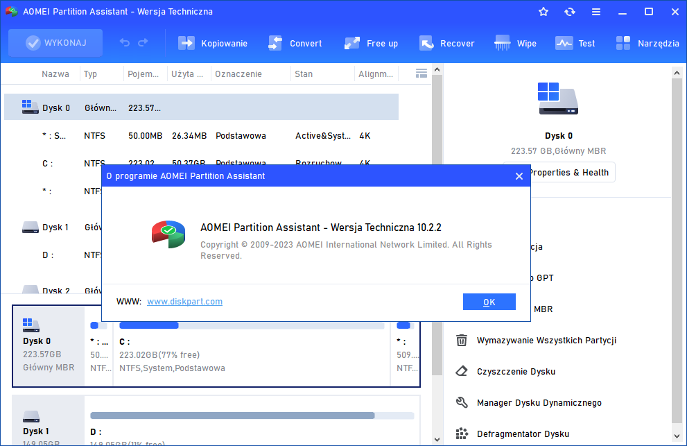Select the C : partition block in disk map
This screenshot has height=446, width=687.
252,354
